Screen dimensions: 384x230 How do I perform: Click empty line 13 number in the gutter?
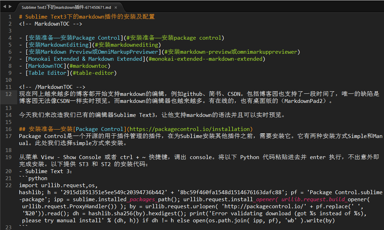pos(8,108)
